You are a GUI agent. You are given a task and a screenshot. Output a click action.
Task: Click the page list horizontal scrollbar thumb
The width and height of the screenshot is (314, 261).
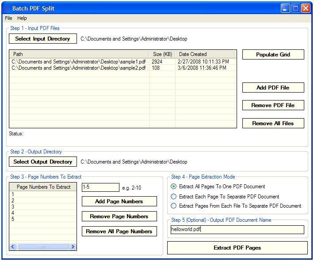point(42,246)
